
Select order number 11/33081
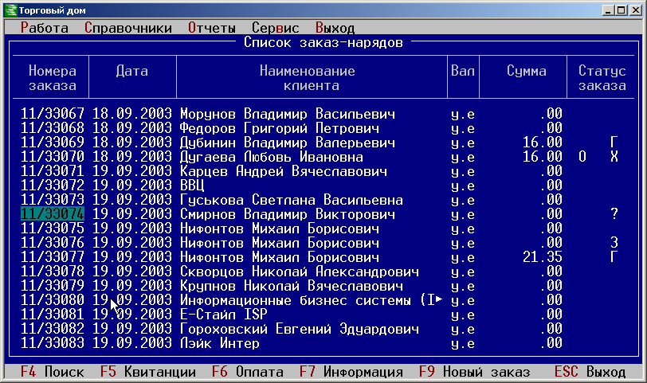click(53, 315)
